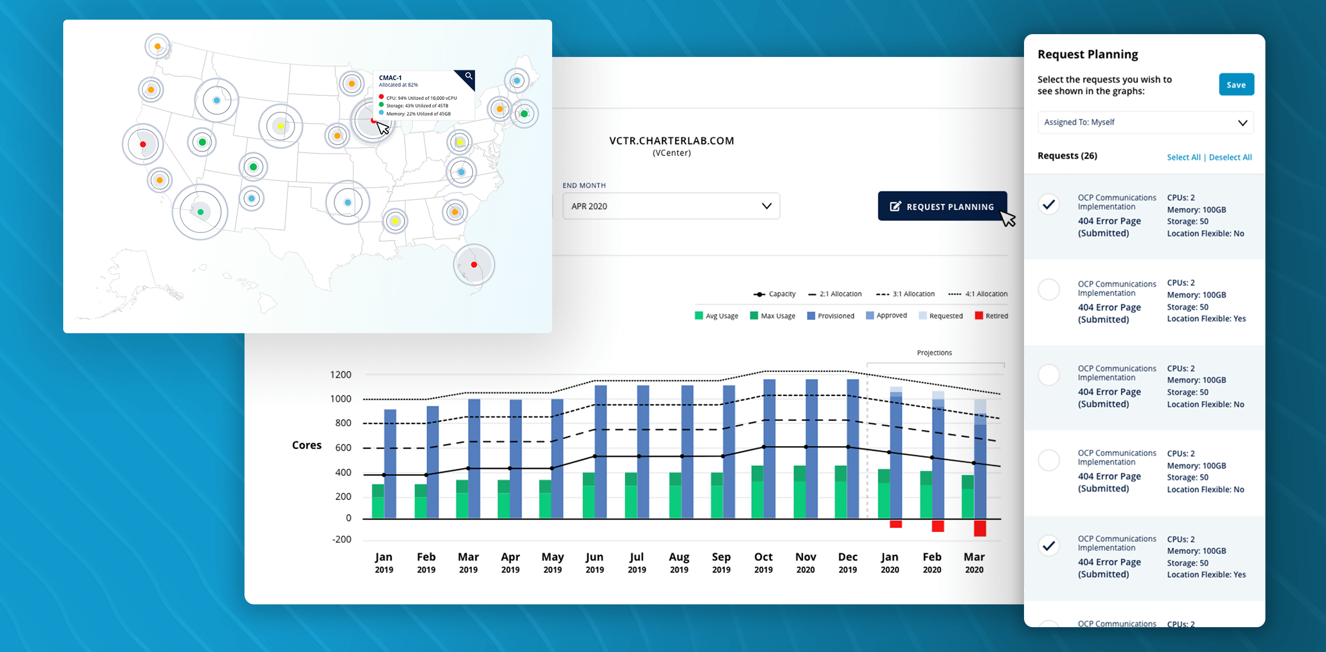Click the red Florida datacenter marker
The height and width of the screenshot is (652, 1326).
pyautogui.click(x=474, y=264)
